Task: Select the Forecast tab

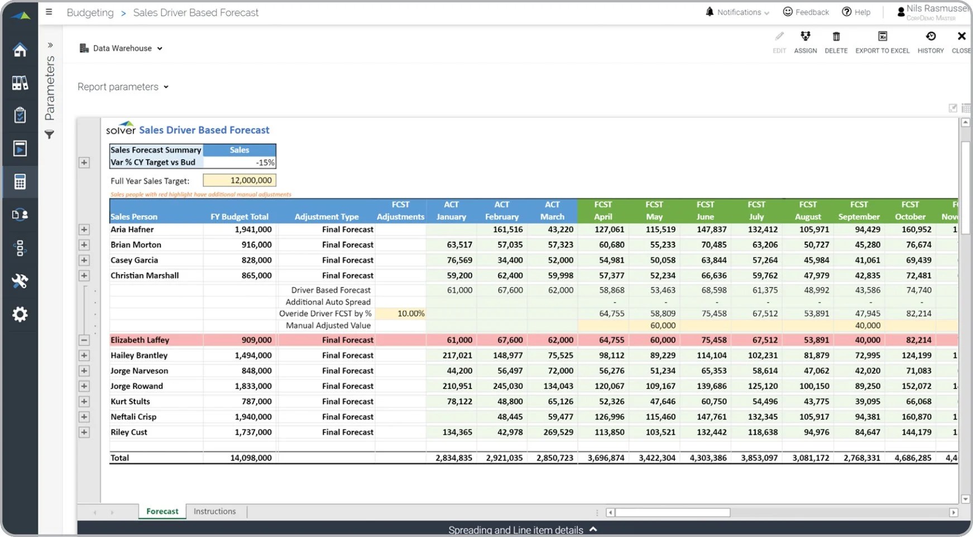Action: 161,511
